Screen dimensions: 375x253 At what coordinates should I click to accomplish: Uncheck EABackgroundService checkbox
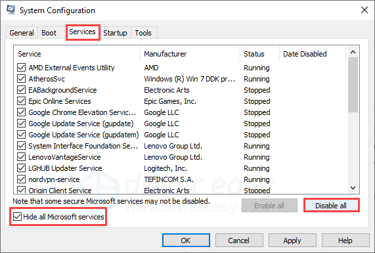(21, 90)
